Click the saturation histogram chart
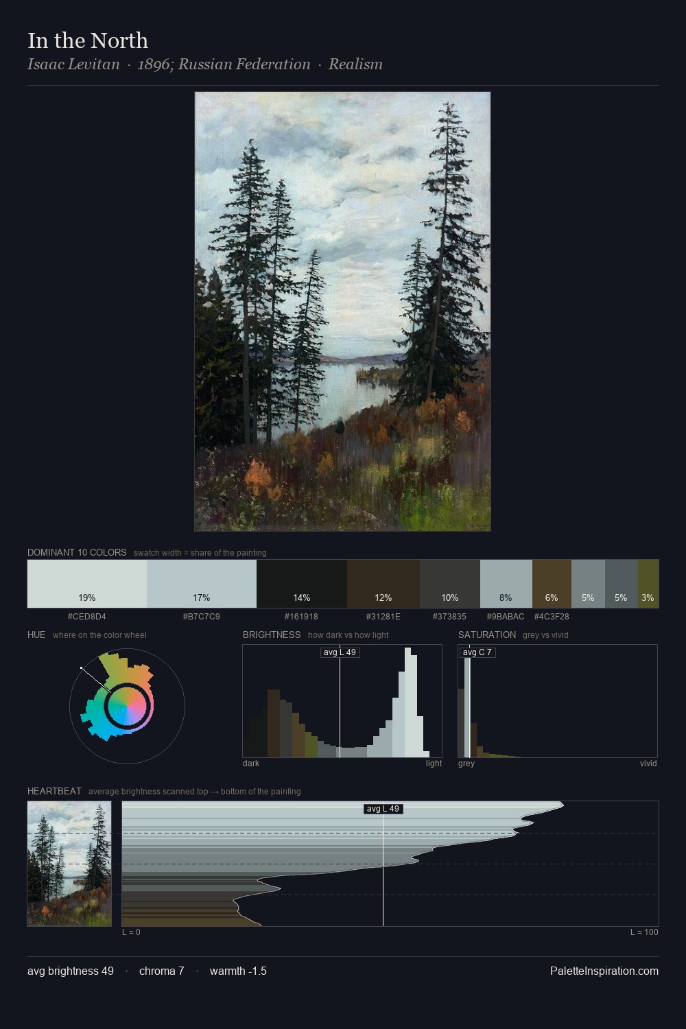This screenshot has height=1029, width=686. click(558, 701)
